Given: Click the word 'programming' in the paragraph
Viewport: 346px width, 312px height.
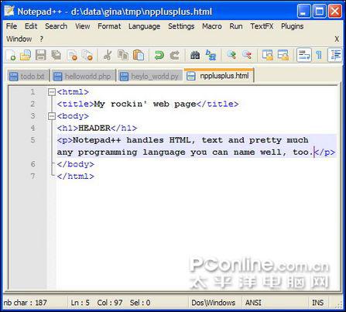Looking at the screenshot, I should tap(108, 153).
